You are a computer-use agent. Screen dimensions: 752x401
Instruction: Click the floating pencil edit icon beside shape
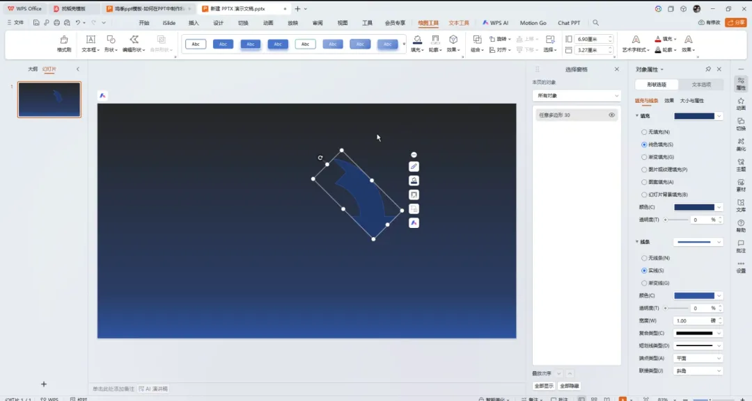pos(414,167)
